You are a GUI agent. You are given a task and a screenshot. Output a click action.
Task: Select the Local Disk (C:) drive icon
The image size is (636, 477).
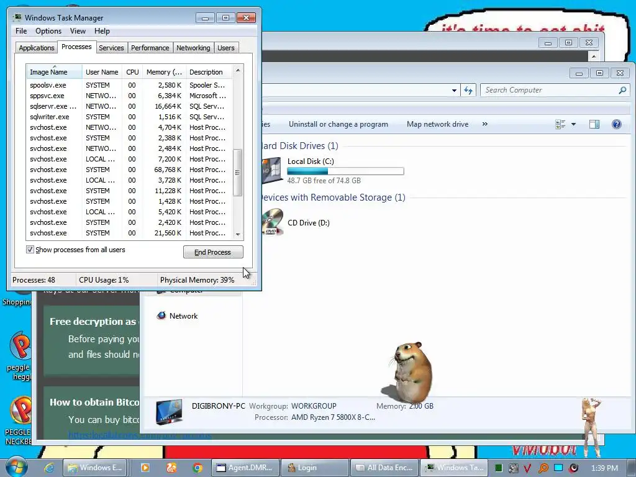[272, 170]
